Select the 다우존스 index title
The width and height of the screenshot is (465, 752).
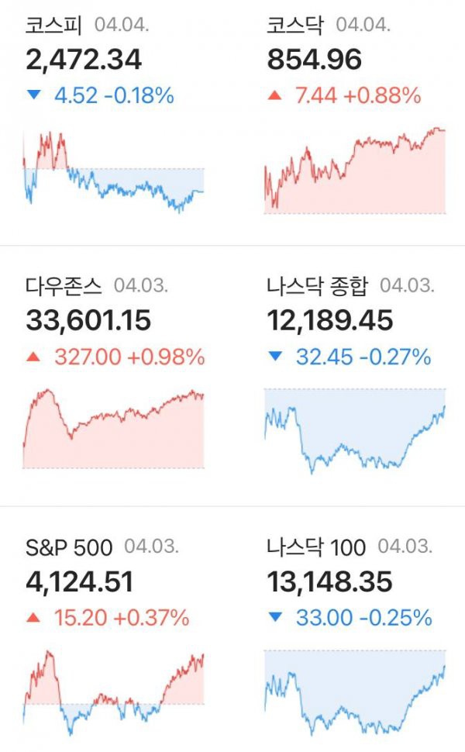coord(64,286)
